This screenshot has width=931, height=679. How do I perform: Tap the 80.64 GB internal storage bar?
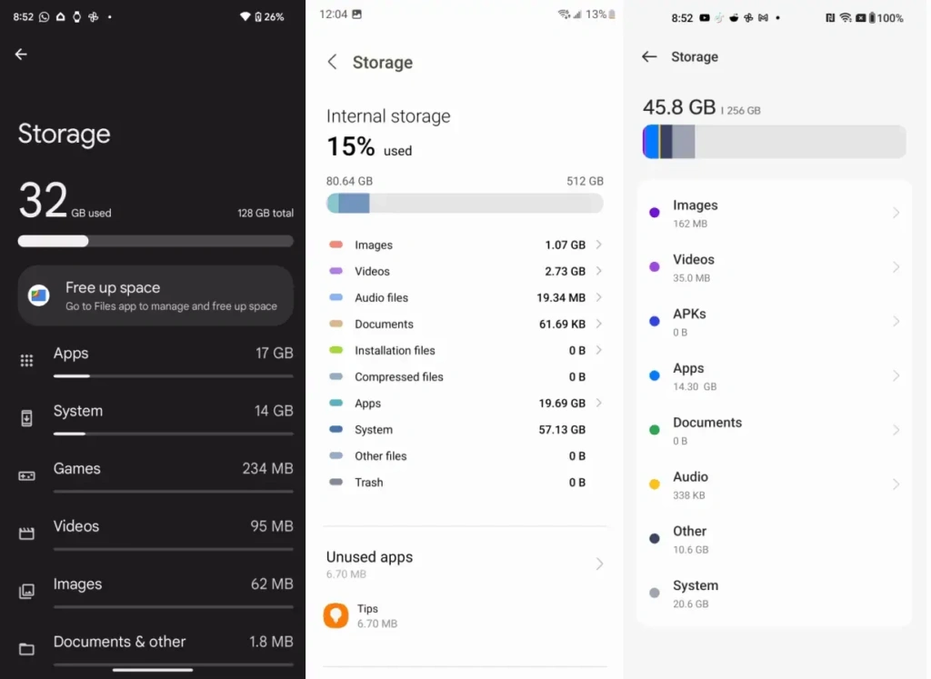465,203
